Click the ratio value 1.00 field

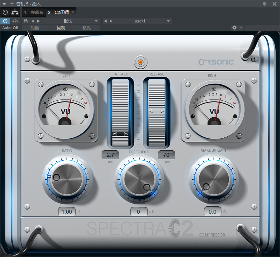[67, 212]
